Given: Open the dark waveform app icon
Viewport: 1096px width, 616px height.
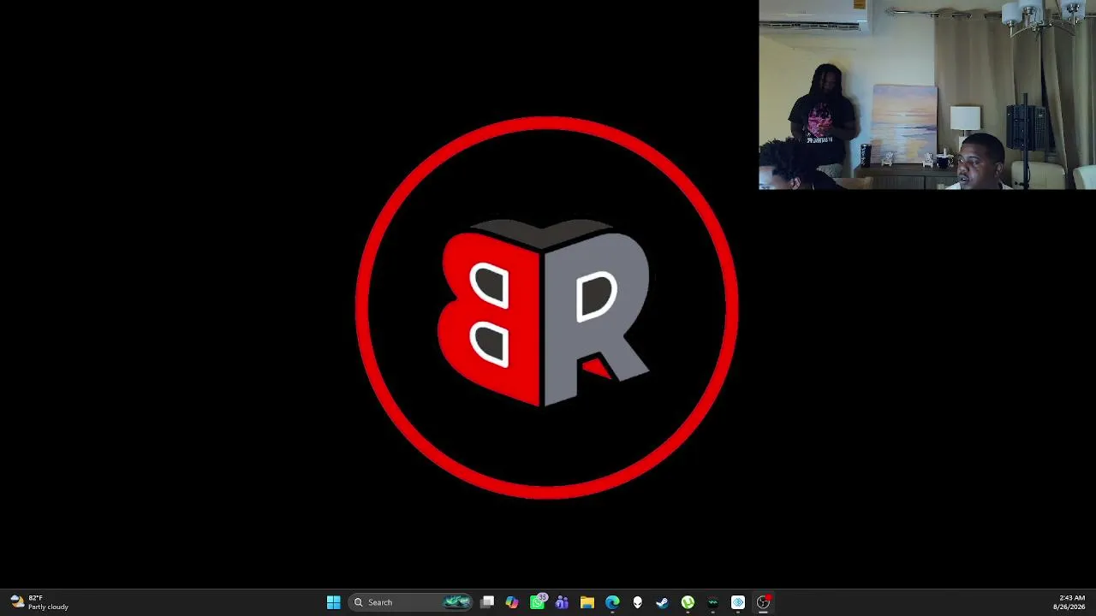Looking at the screenshot, I should point(712,602).
